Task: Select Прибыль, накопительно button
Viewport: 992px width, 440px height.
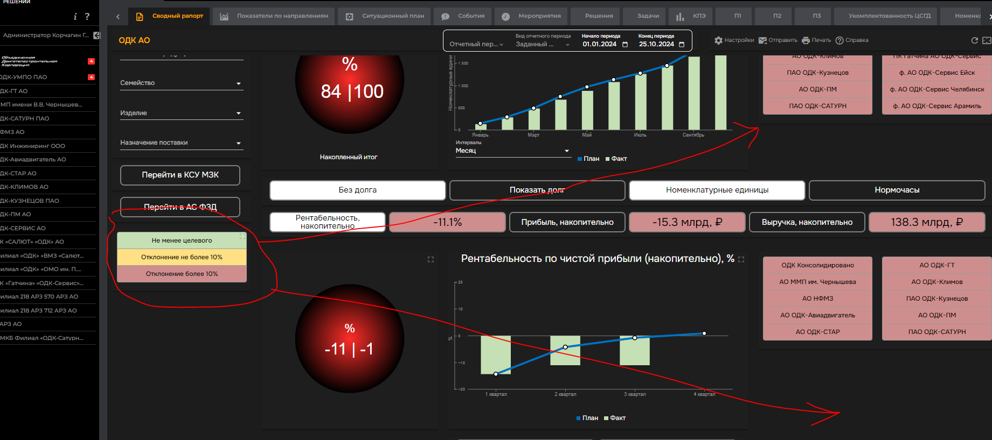Action: coord(567,222)
